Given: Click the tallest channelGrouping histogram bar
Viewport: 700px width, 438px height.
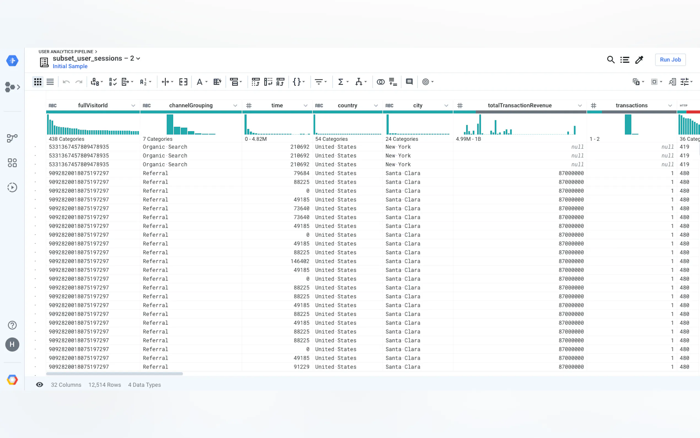Looking at the screenshot, I should (170, 124).
